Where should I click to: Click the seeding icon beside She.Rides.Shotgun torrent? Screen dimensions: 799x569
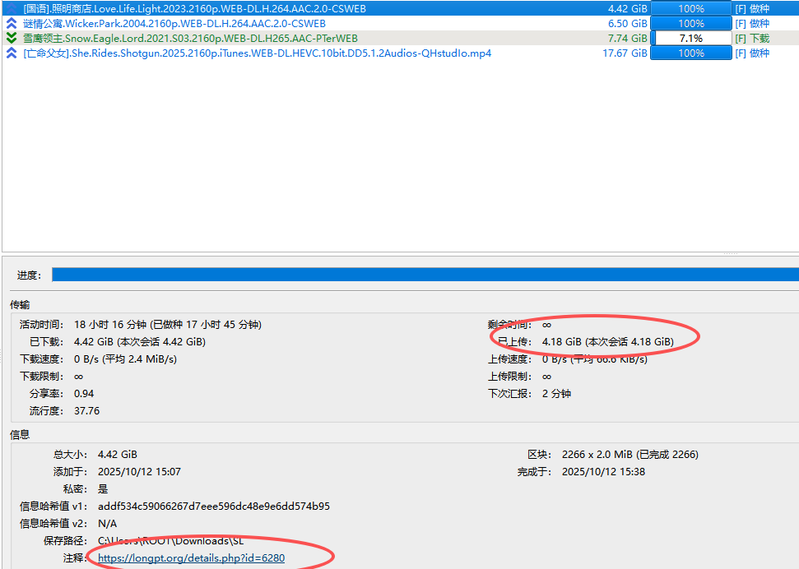12,53
